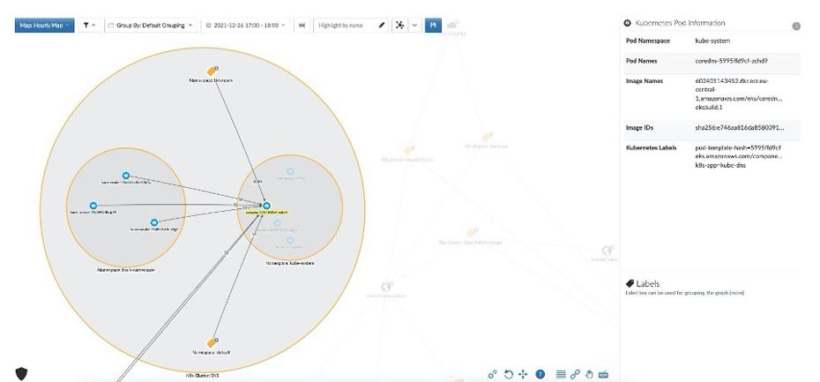Expand the chevron next to layout icon

[x=415, y=25]
